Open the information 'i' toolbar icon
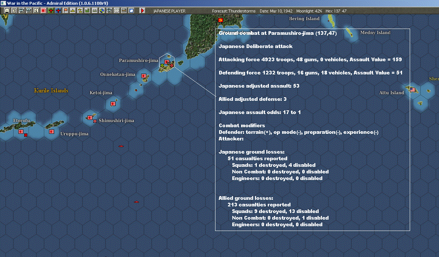This screenshot has height=257, width=439. (x=36, y=11)
